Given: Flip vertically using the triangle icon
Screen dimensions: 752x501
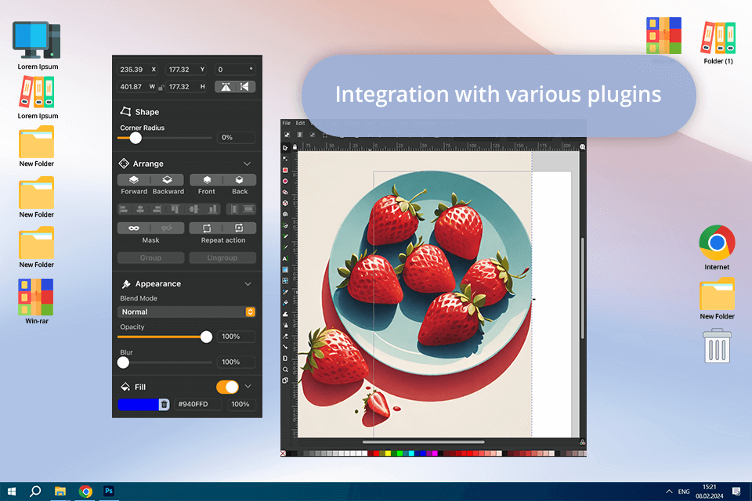Looking at the screenshot, I should (x=226, y=87).
